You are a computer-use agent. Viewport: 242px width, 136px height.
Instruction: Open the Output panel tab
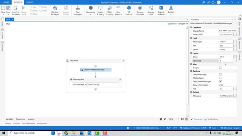point(8,124)
